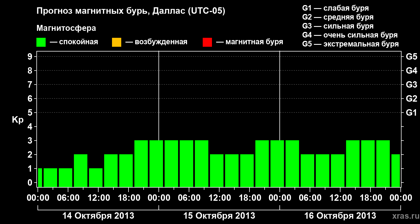Click the Kp 2 bar before 12:00 on 14 Октября
The height and width of the screenshot is (224, 420).
pyautogui.click(x=81, y=171)
